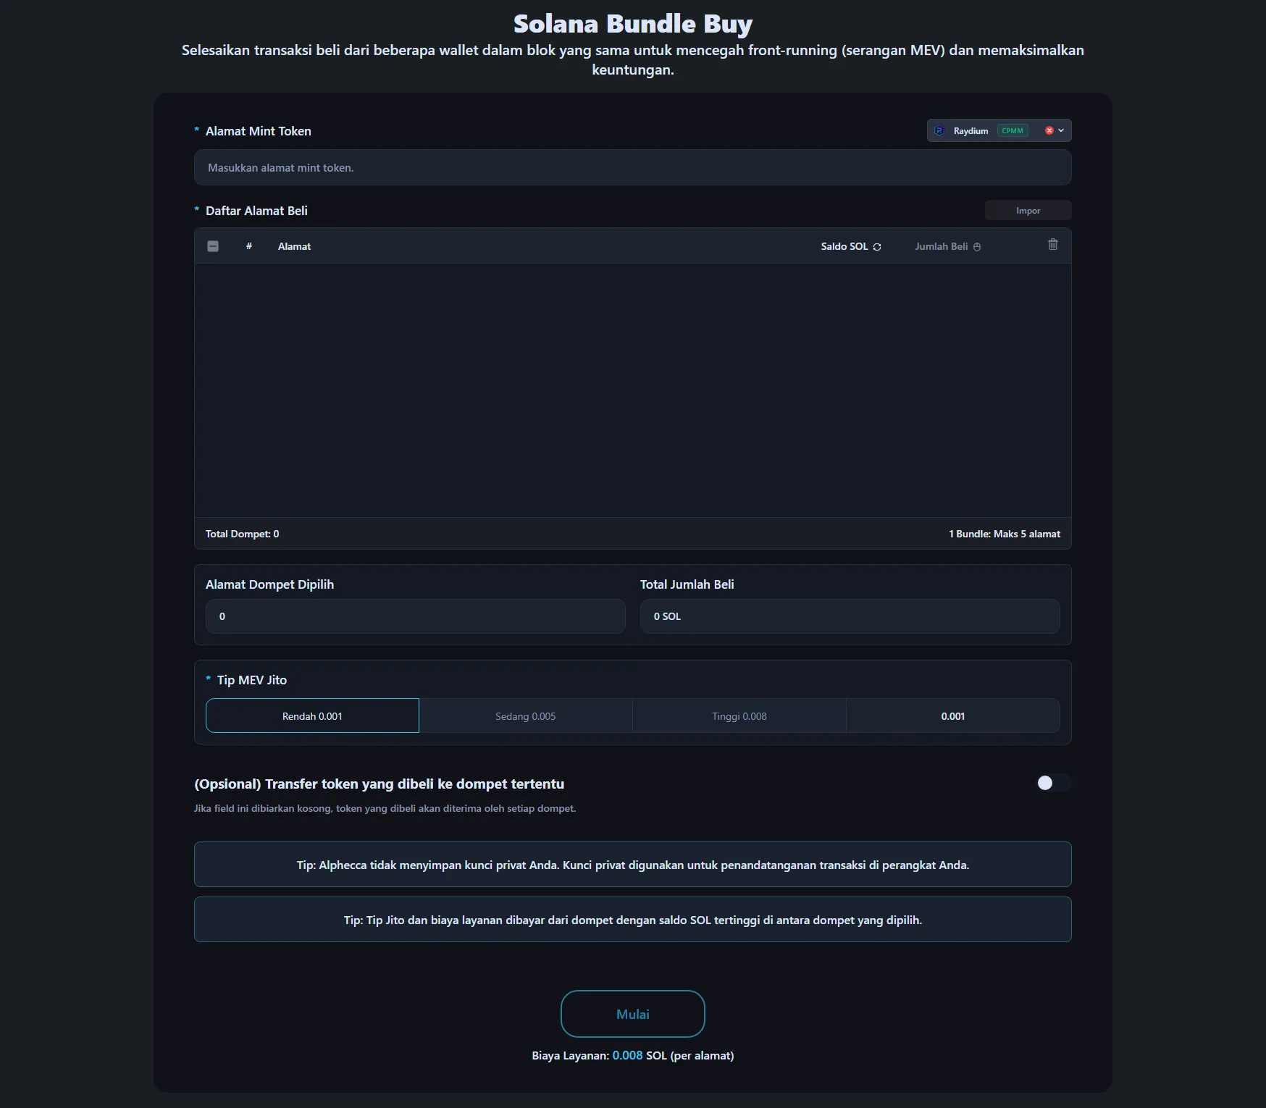Enable transfer to specific wallet switch
The height and width of the screenshot is (1108, 1266).
point(1052,783)
